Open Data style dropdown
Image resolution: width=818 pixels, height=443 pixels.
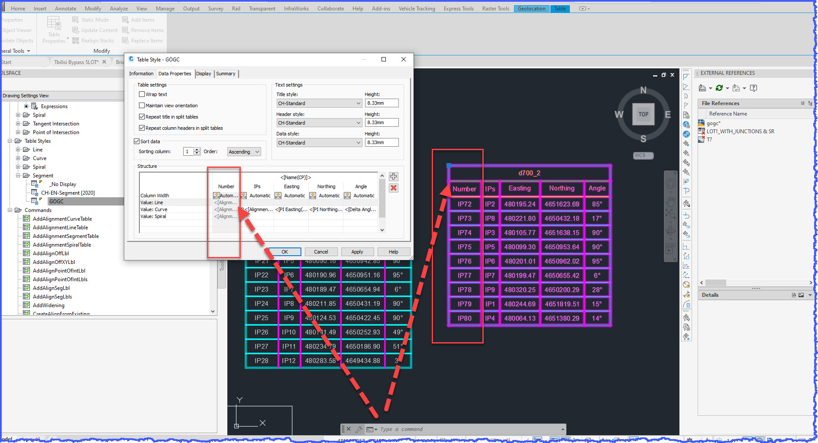tap(319, 143)
